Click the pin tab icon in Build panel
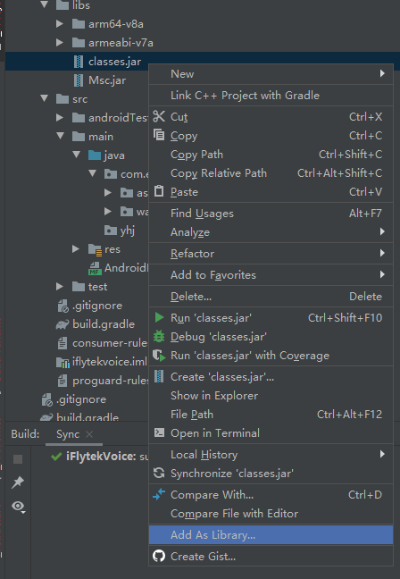This screenshot has width=400, height=579. 18,482
